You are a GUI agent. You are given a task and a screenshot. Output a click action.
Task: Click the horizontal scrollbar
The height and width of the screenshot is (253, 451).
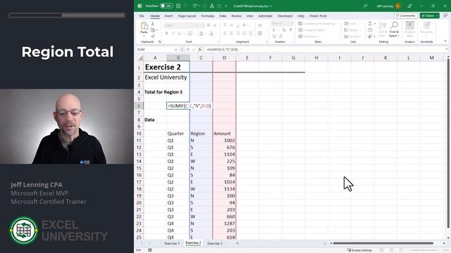(x=383, y=243)
